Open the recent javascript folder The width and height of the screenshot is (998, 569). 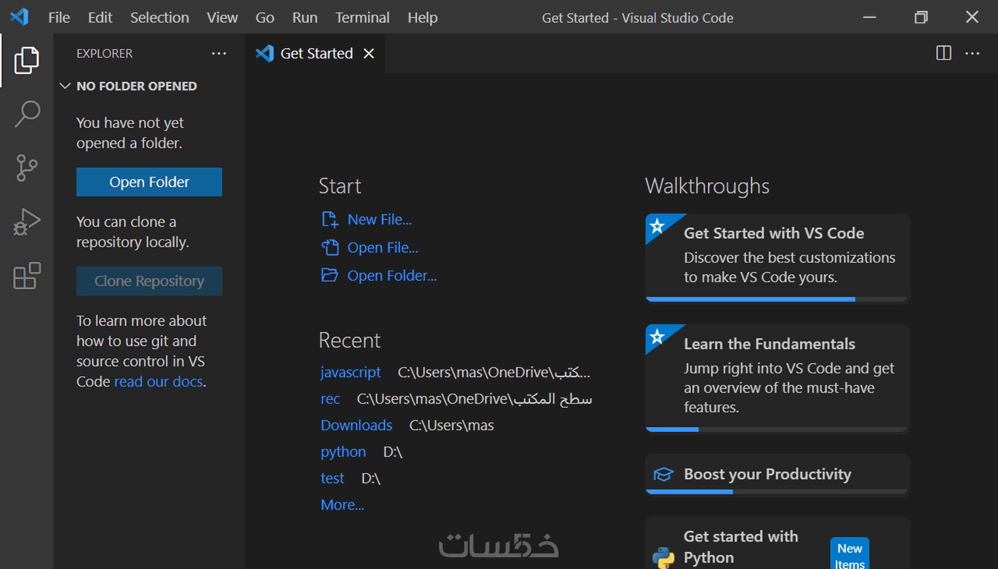(x=350, y=372)
